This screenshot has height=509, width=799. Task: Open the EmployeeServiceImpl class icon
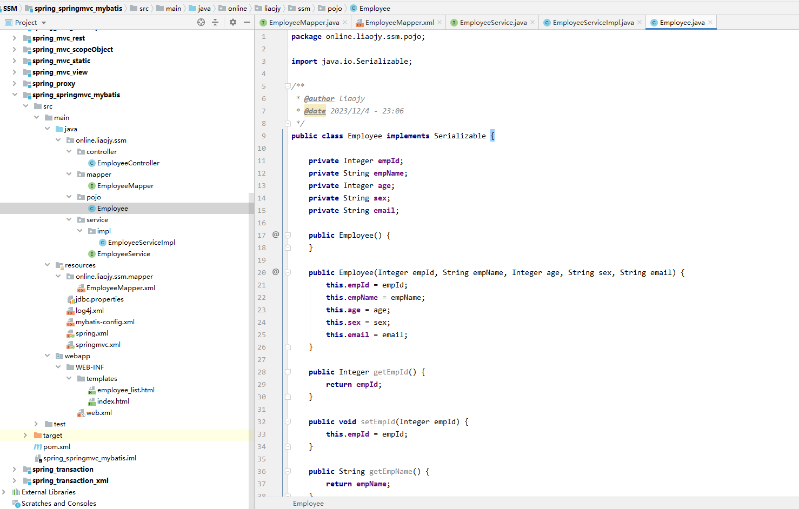pyautogui.click(x=103, y=243)
